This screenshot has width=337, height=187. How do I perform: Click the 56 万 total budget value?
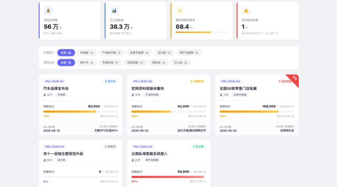click(x=51, y=27)
